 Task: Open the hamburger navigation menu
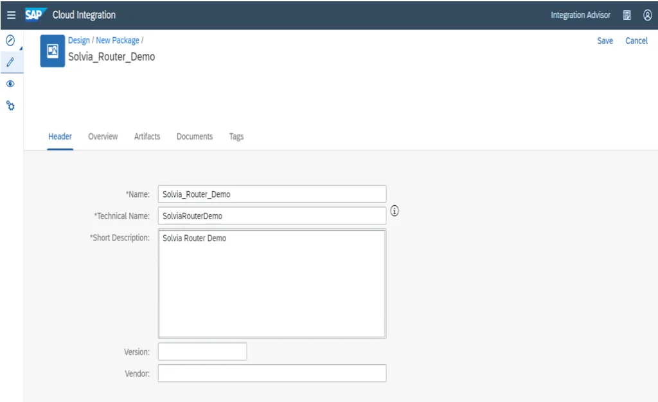[x=11, y=15]
